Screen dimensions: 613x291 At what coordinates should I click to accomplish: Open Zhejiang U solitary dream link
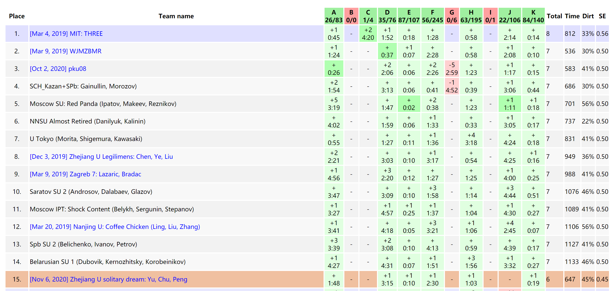click(108, 279)
